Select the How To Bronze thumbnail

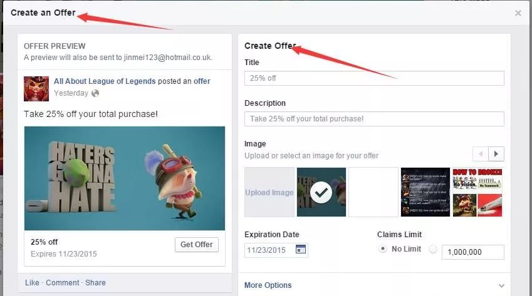(477, 192)
